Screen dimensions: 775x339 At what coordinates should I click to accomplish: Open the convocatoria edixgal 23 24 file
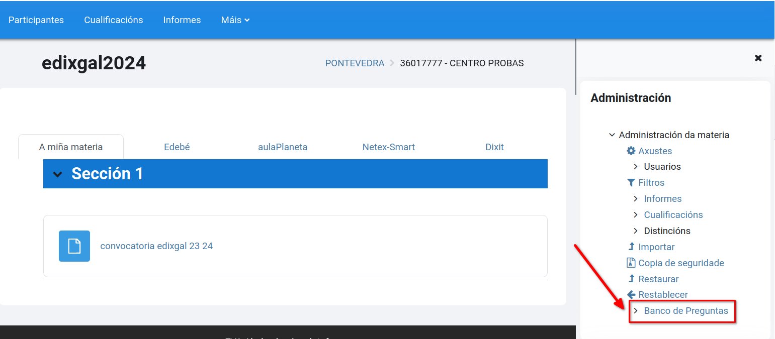click(x=156, y=246)
